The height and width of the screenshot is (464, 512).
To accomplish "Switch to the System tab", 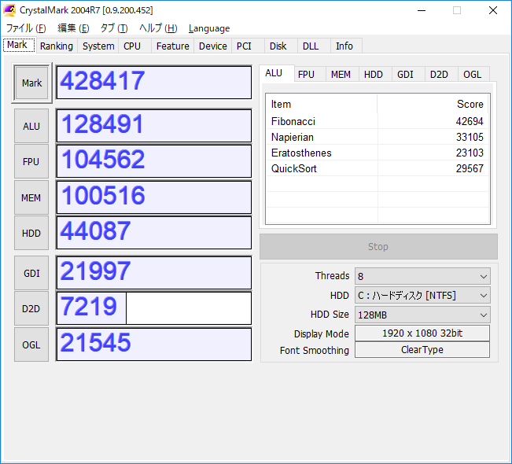I will click(98, 46).
